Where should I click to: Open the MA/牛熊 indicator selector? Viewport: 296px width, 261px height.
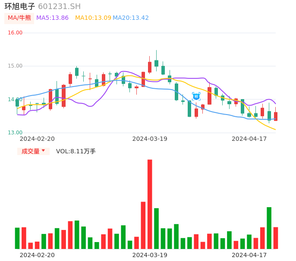point(19,18)
